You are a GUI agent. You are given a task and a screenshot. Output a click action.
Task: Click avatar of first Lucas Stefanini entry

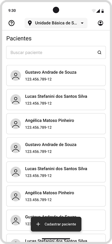pos(16,100)
